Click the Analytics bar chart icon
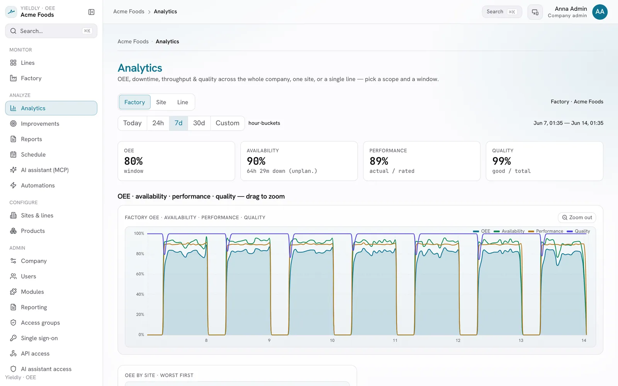Image resolution: width=618 pixels, height=386 pixels. pyautogui.click(x=13, y=108)
